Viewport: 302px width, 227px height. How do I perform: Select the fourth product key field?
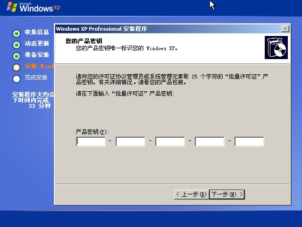coord(210,141)
